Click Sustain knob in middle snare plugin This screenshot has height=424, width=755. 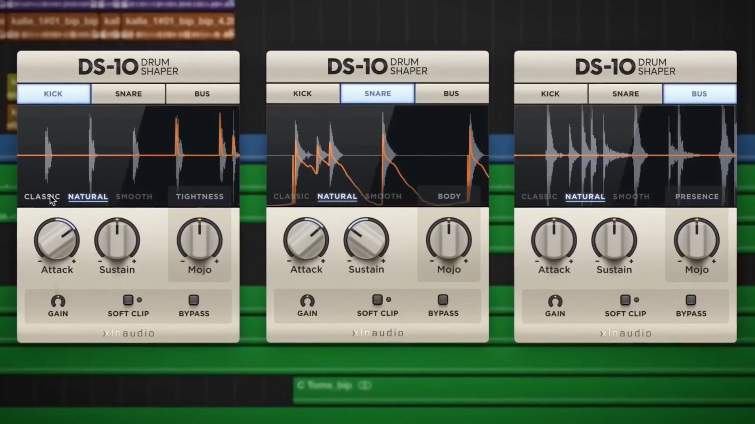[x=366, y=239]
